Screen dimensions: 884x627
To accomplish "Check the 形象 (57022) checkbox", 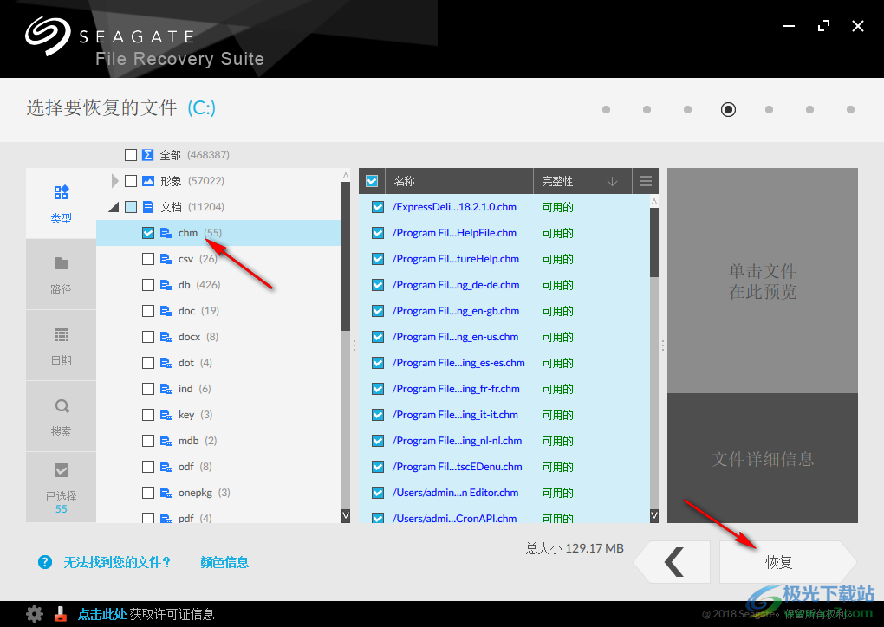I will pyautogui.click(x=131, y=181).
